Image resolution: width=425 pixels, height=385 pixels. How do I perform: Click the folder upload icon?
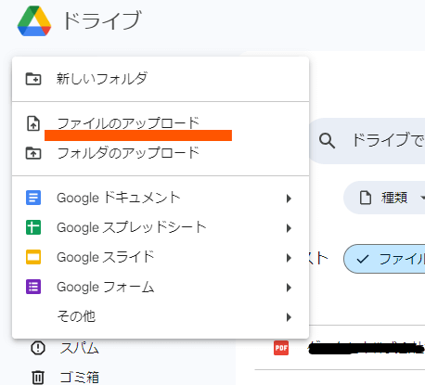click(33, 153)
